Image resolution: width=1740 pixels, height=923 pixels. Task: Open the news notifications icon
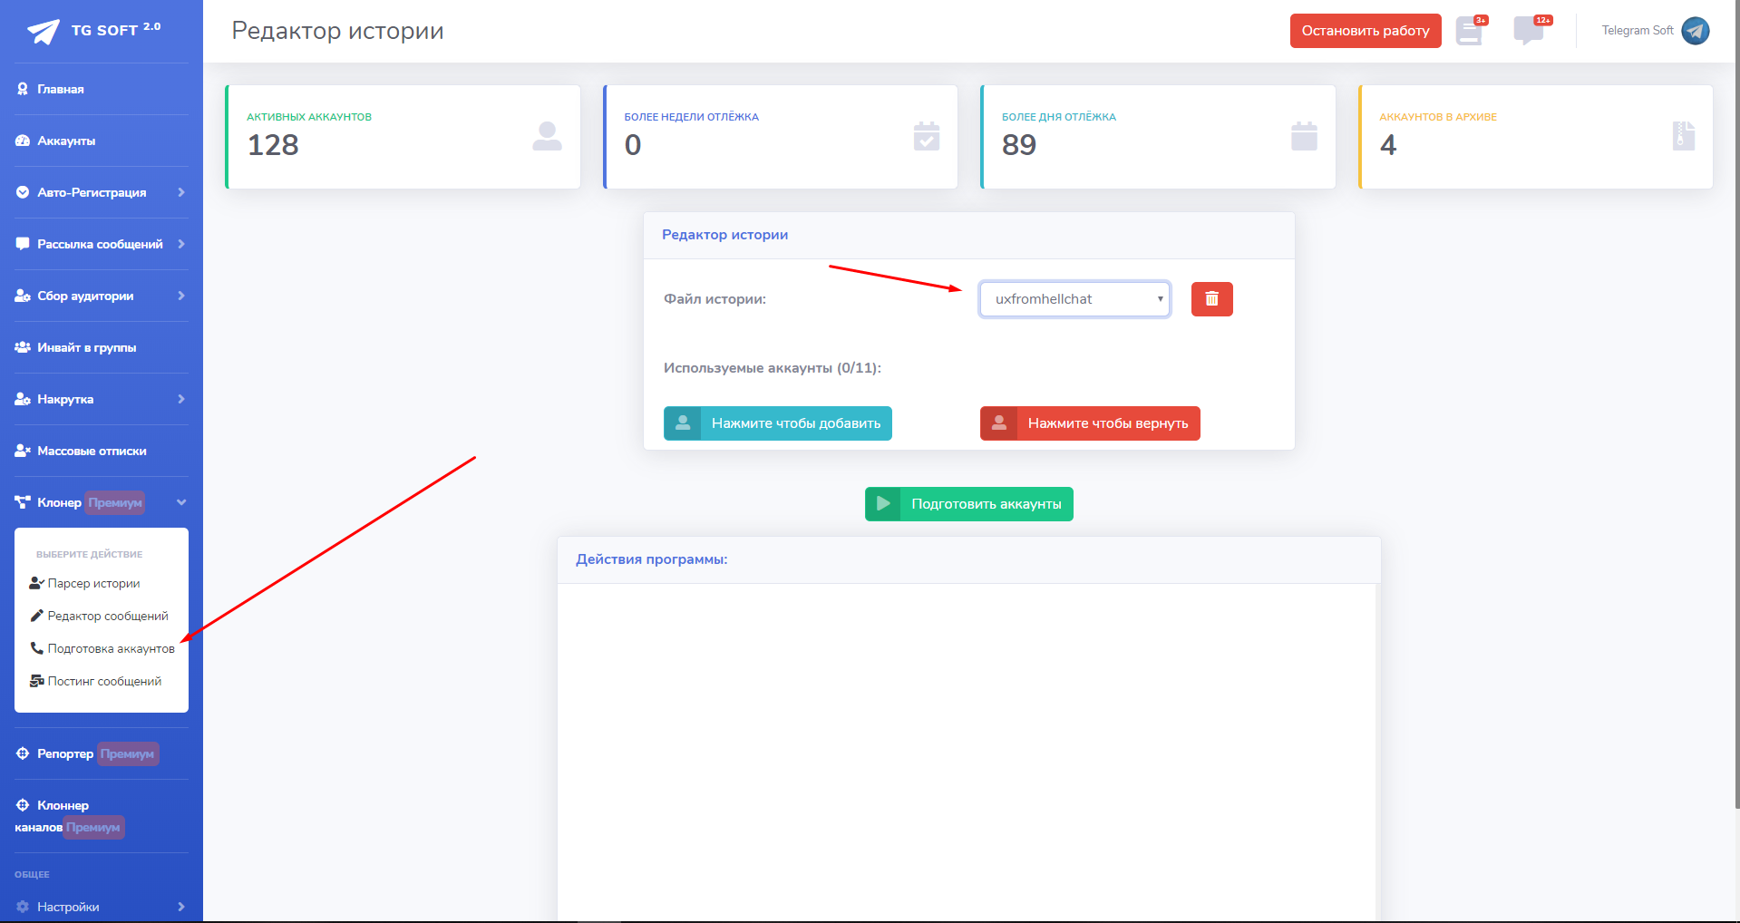coord(1470,32)
